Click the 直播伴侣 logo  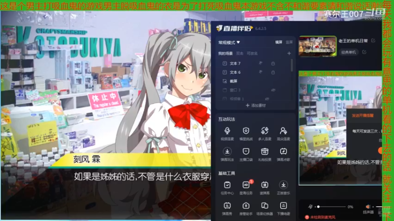(234, 28)
